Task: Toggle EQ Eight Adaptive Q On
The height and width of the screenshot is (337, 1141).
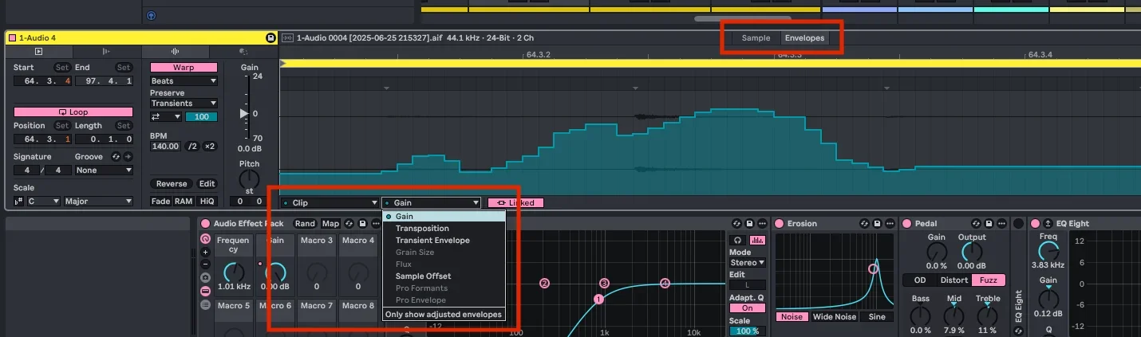Action: pyautogui.click(x=748, y=308)
